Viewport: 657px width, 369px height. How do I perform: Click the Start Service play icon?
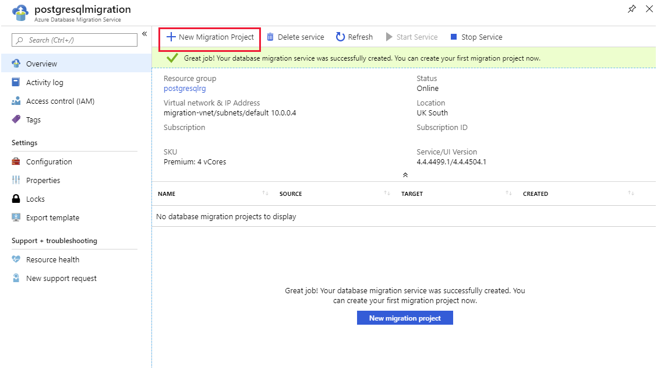[x=389, y=37]
